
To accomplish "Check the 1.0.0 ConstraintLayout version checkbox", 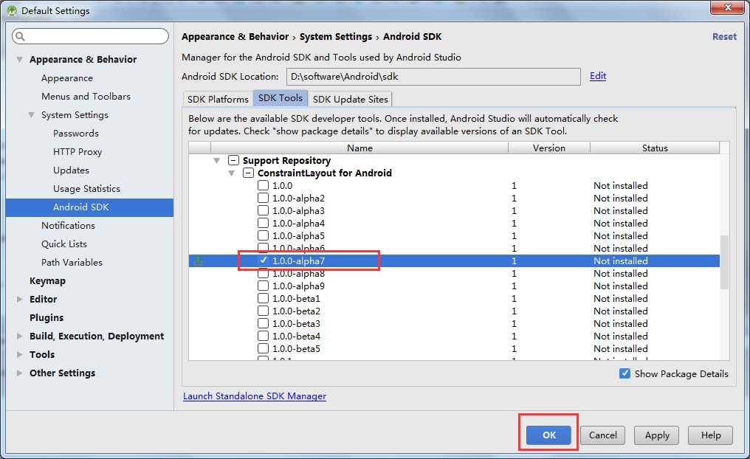I will pos(263,185).
